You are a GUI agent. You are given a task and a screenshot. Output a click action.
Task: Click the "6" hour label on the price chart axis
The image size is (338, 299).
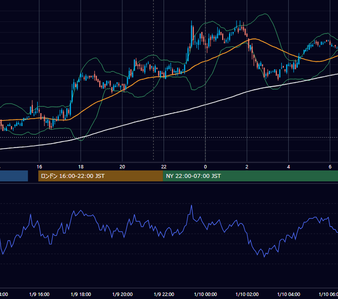click(x=330, y=167)
